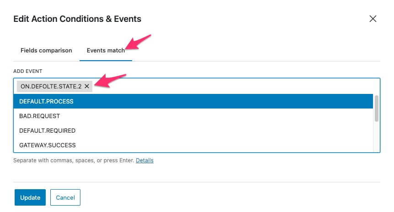This screenshot has width=394, height=212.
Task: Select the Events match tab
Action: point(106,51)
